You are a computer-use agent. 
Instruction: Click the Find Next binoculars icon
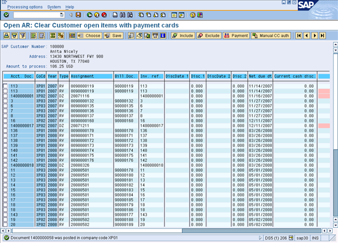point(130,15)
